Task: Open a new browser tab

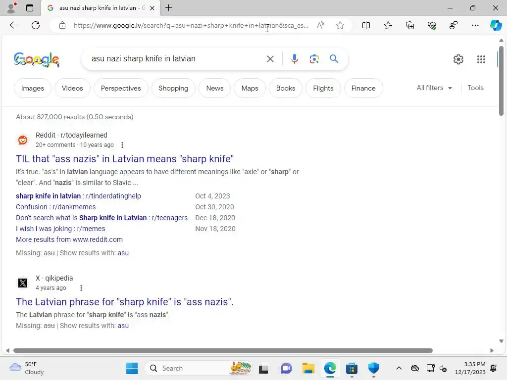Action: 168,8
